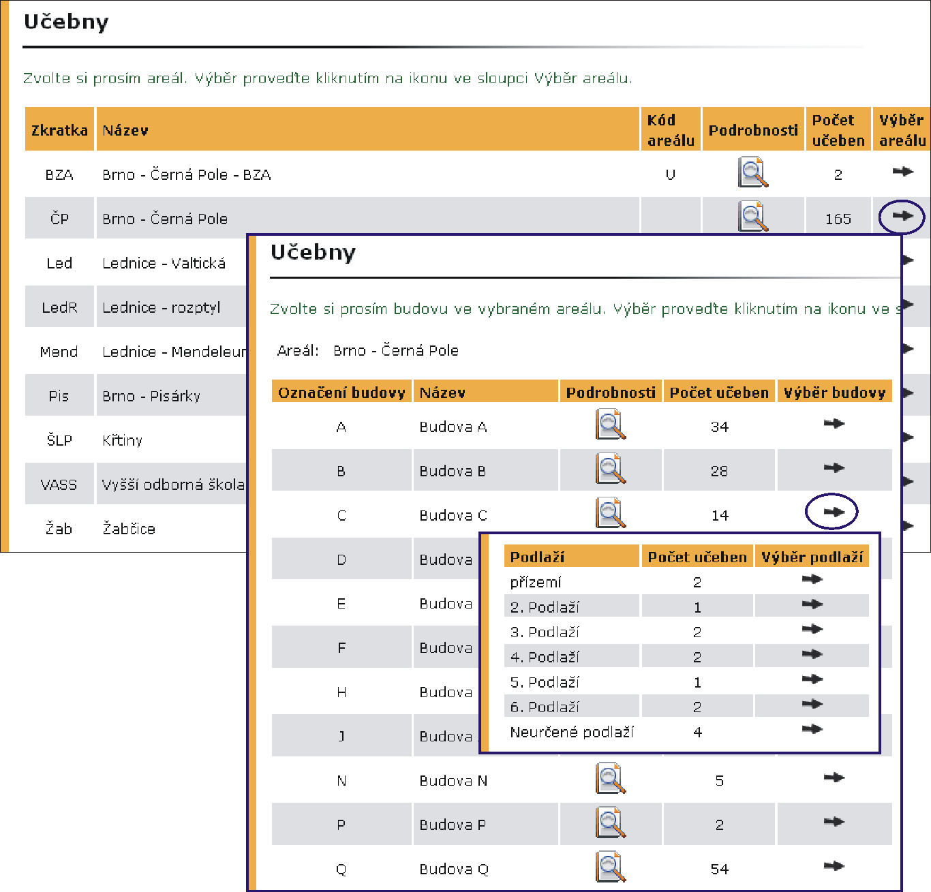Viewport: 931px width, 892px height.
Task: Select the ČP area via arrow icon
Action: pos(902,216)
